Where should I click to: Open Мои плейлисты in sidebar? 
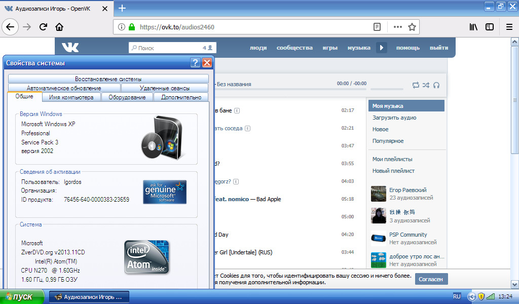(392, 159)
